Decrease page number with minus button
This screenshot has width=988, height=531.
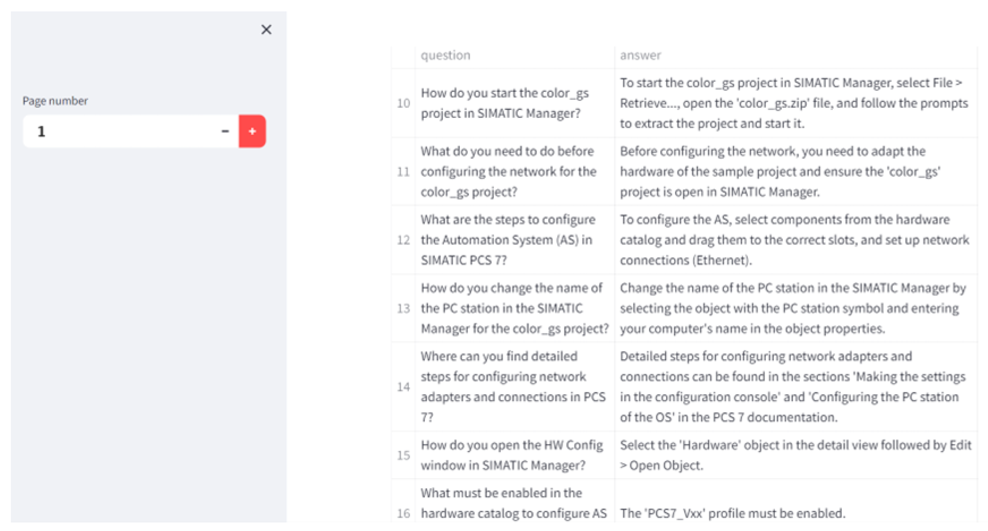click(225, 131)
